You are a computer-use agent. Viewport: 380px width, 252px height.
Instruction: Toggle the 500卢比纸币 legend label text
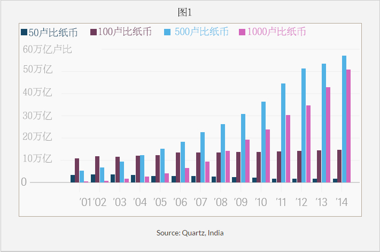click(201, 32)
